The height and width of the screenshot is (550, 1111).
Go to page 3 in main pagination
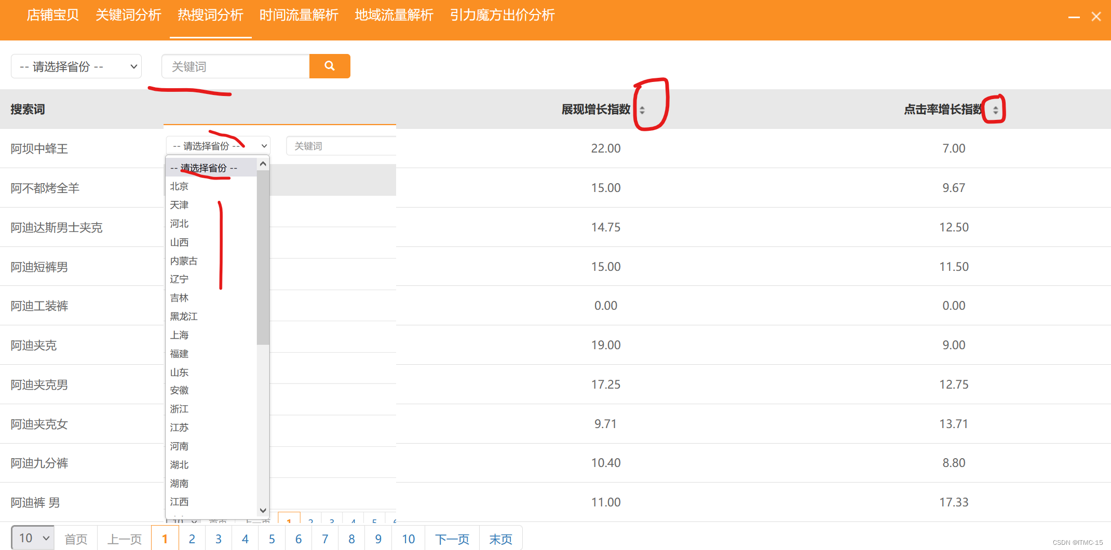click(219, 539)
